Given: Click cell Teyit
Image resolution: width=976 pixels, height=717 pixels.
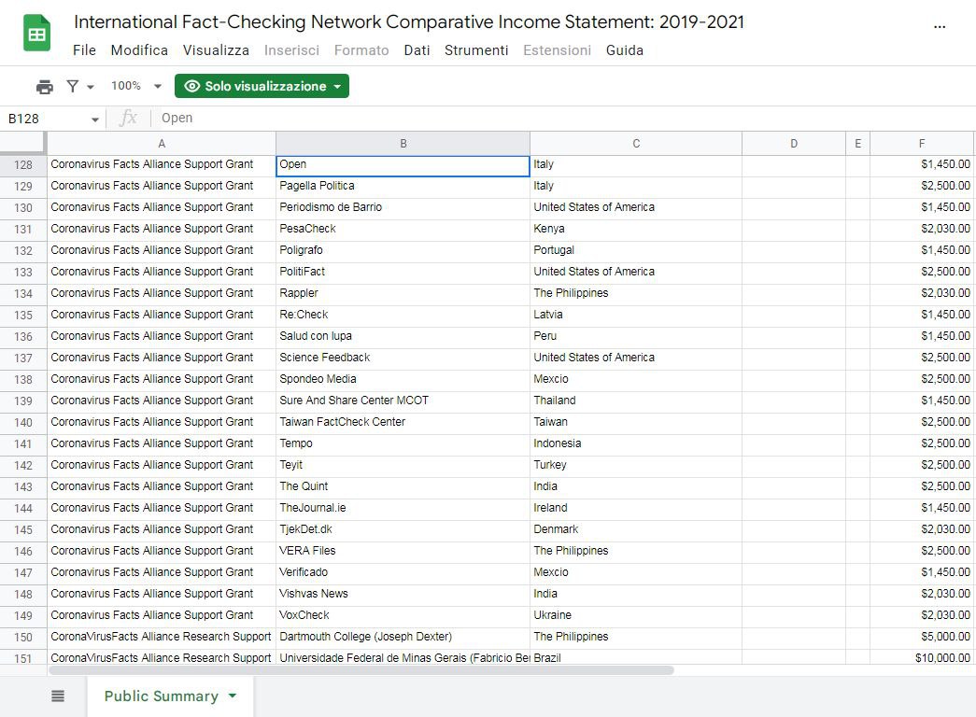Looking at the screenshot, I should point(403,465).
